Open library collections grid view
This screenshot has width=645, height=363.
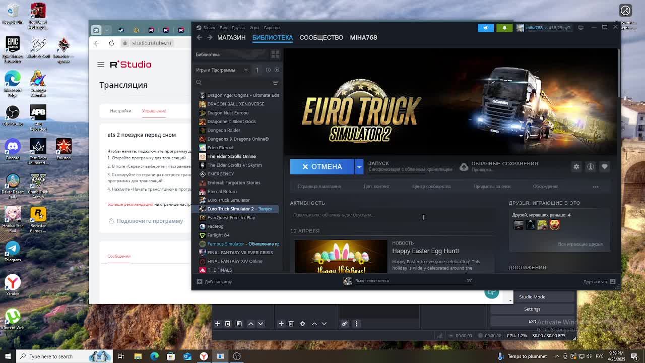275,54
